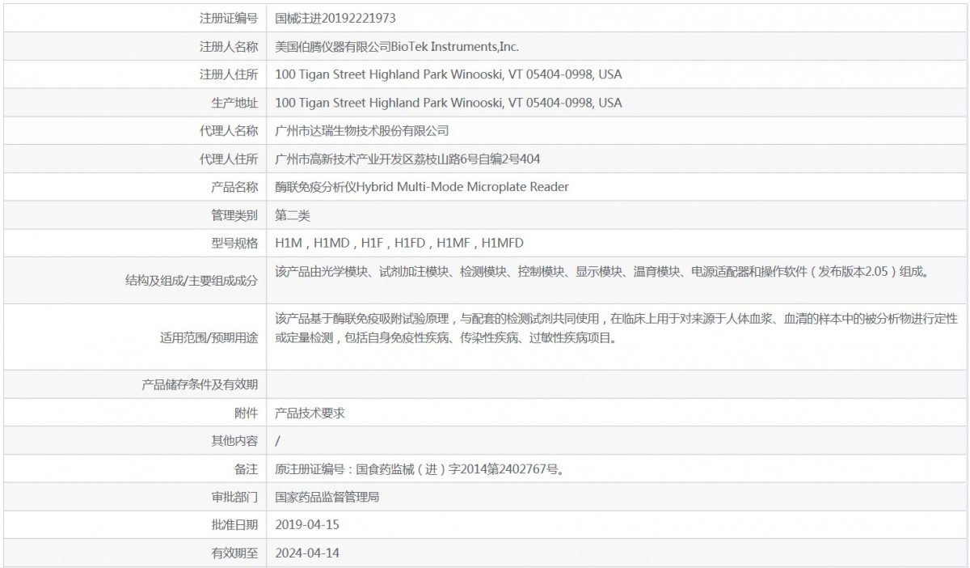This screenshot has height=568, width=970.
Task: Click the 管理类别 label
Action: (234, 215)
